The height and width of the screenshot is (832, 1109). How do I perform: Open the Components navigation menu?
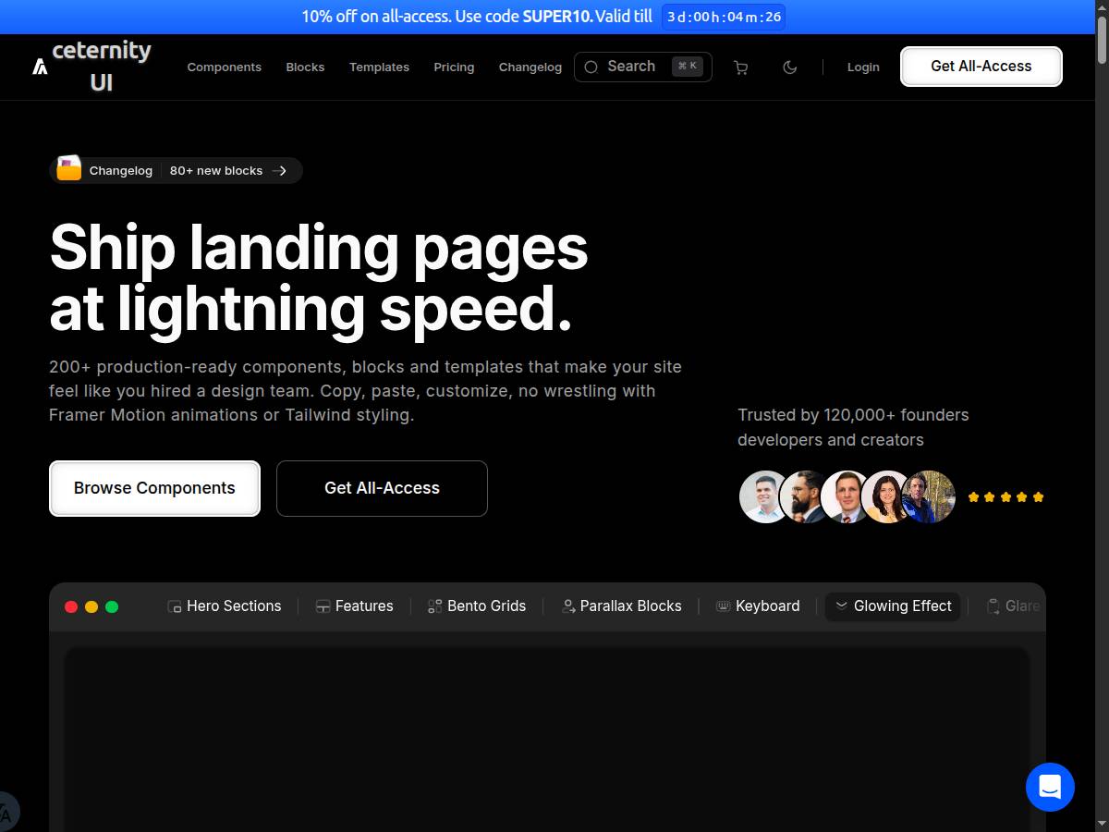[224, 67]
